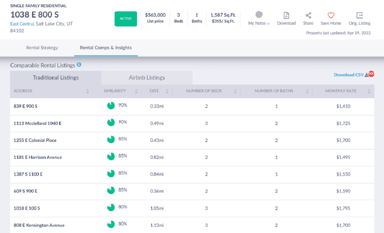Open the Orig. Listing icon
Screen dimensions: 384x233
click(359, 15)
